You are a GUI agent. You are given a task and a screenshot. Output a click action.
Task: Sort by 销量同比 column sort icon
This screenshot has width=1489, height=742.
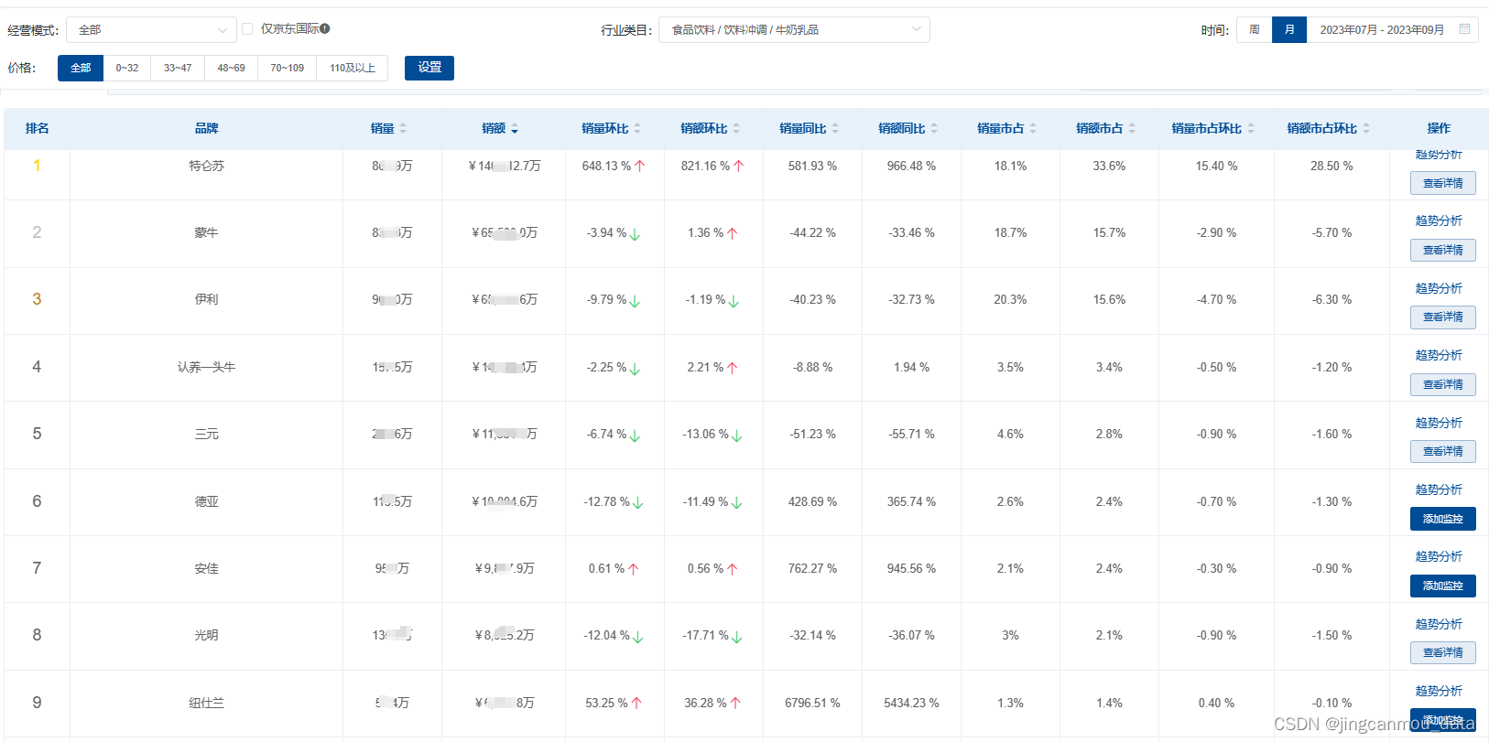(835, 129)
